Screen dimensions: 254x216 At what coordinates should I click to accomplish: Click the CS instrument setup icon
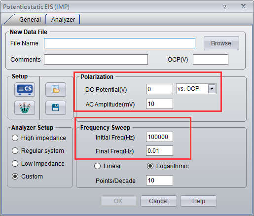25,89
